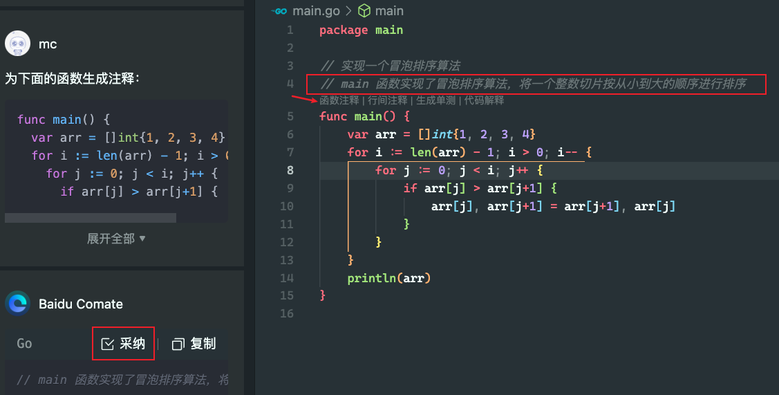This screenshot has height=395, width=779.
Task: Click line number 14 in the gutter
Action: pyautogui.click(x=287, y=278)
